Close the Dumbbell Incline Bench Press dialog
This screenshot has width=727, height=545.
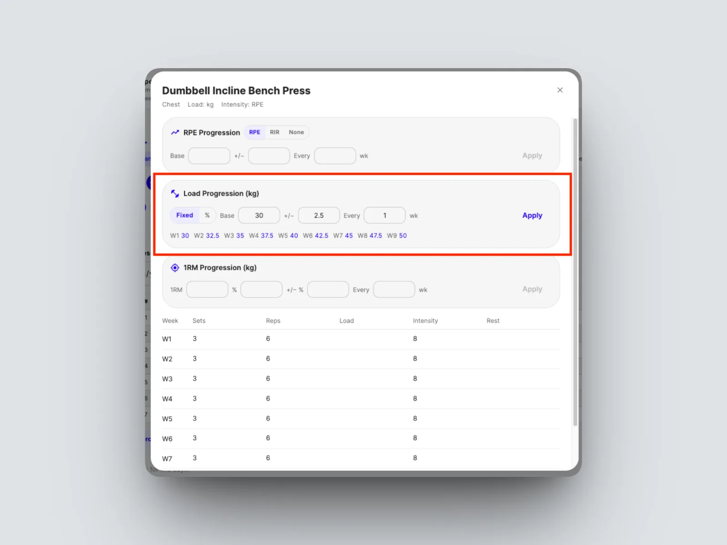(x=560, y=90)
